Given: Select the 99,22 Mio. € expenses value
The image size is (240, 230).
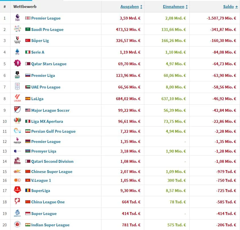Looking at the screenshot, I should pos(129,110).
